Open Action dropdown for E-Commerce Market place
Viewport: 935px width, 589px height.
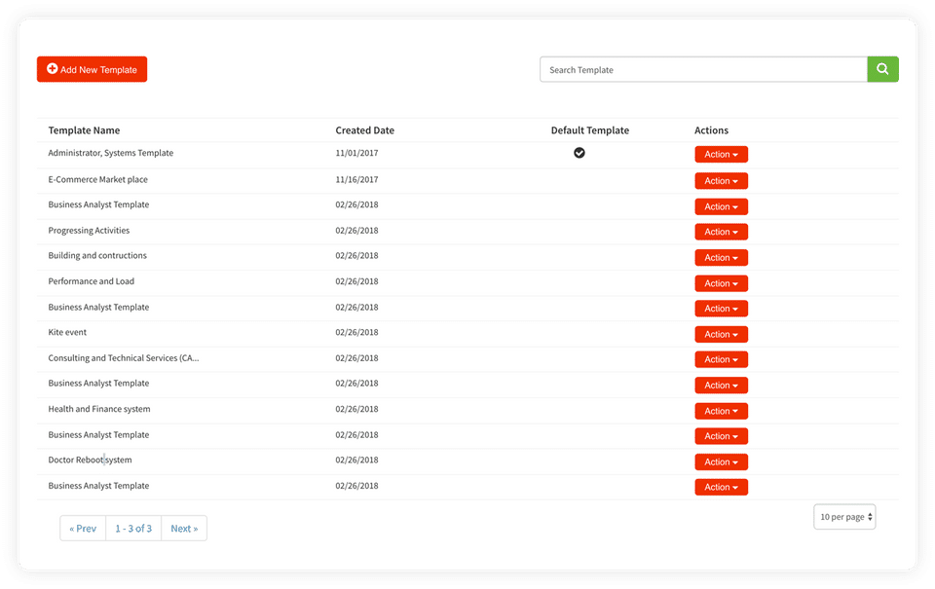(x=721, y=181)
